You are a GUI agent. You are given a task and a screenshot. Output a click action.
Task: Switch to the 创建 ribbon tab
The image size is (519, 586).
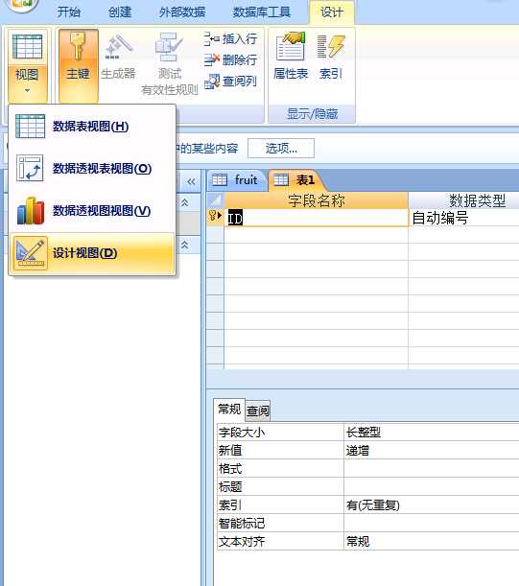tap(120, 12)
